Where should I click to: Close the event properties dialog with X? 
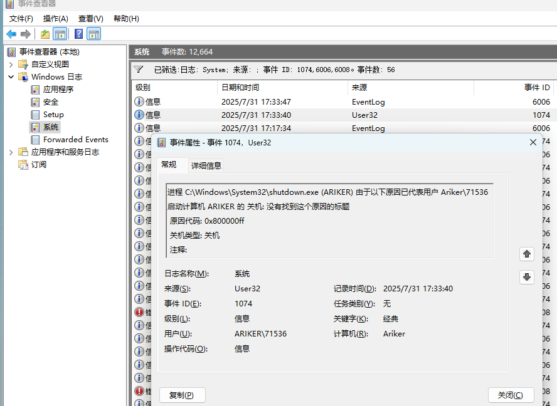[533, 142]
